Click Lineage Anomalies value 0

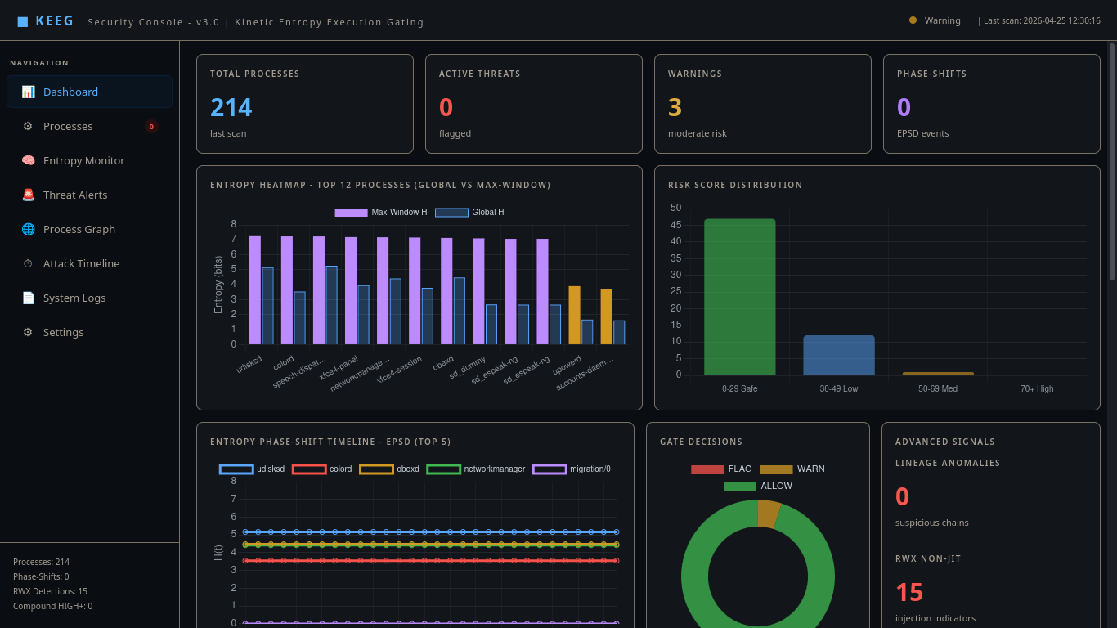[x=902, y=496]
